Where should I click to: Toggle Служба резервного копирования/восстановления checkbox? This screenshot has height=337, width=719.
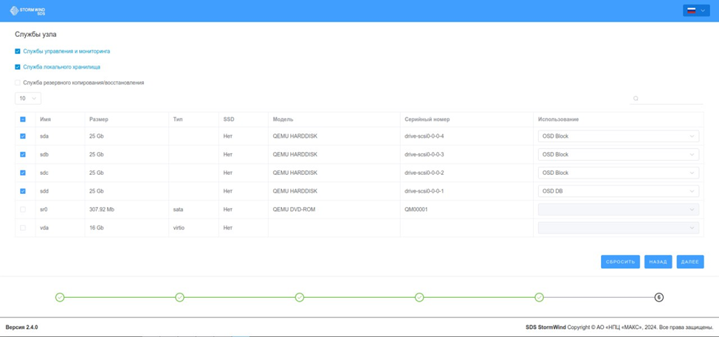coord(18,83)
